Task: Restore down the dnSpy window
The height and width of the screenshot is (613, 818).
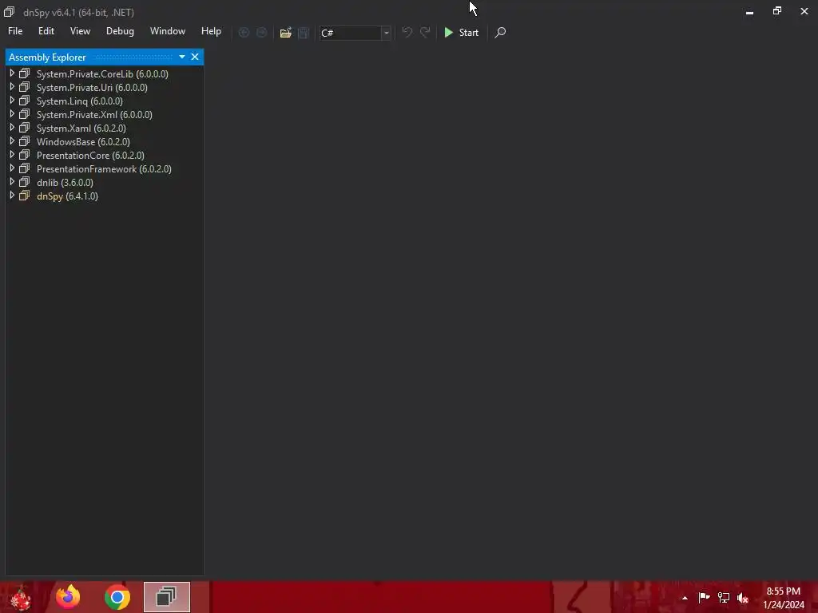Action: pos(776,11)
